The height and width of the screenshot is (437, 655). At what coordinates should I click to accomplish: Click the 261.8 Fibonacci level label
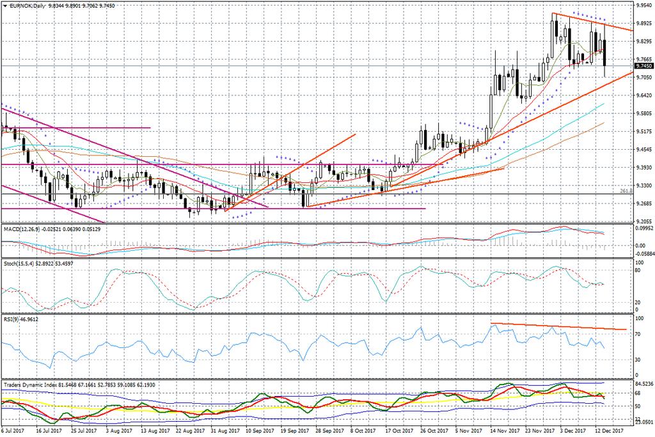(626, 191)
